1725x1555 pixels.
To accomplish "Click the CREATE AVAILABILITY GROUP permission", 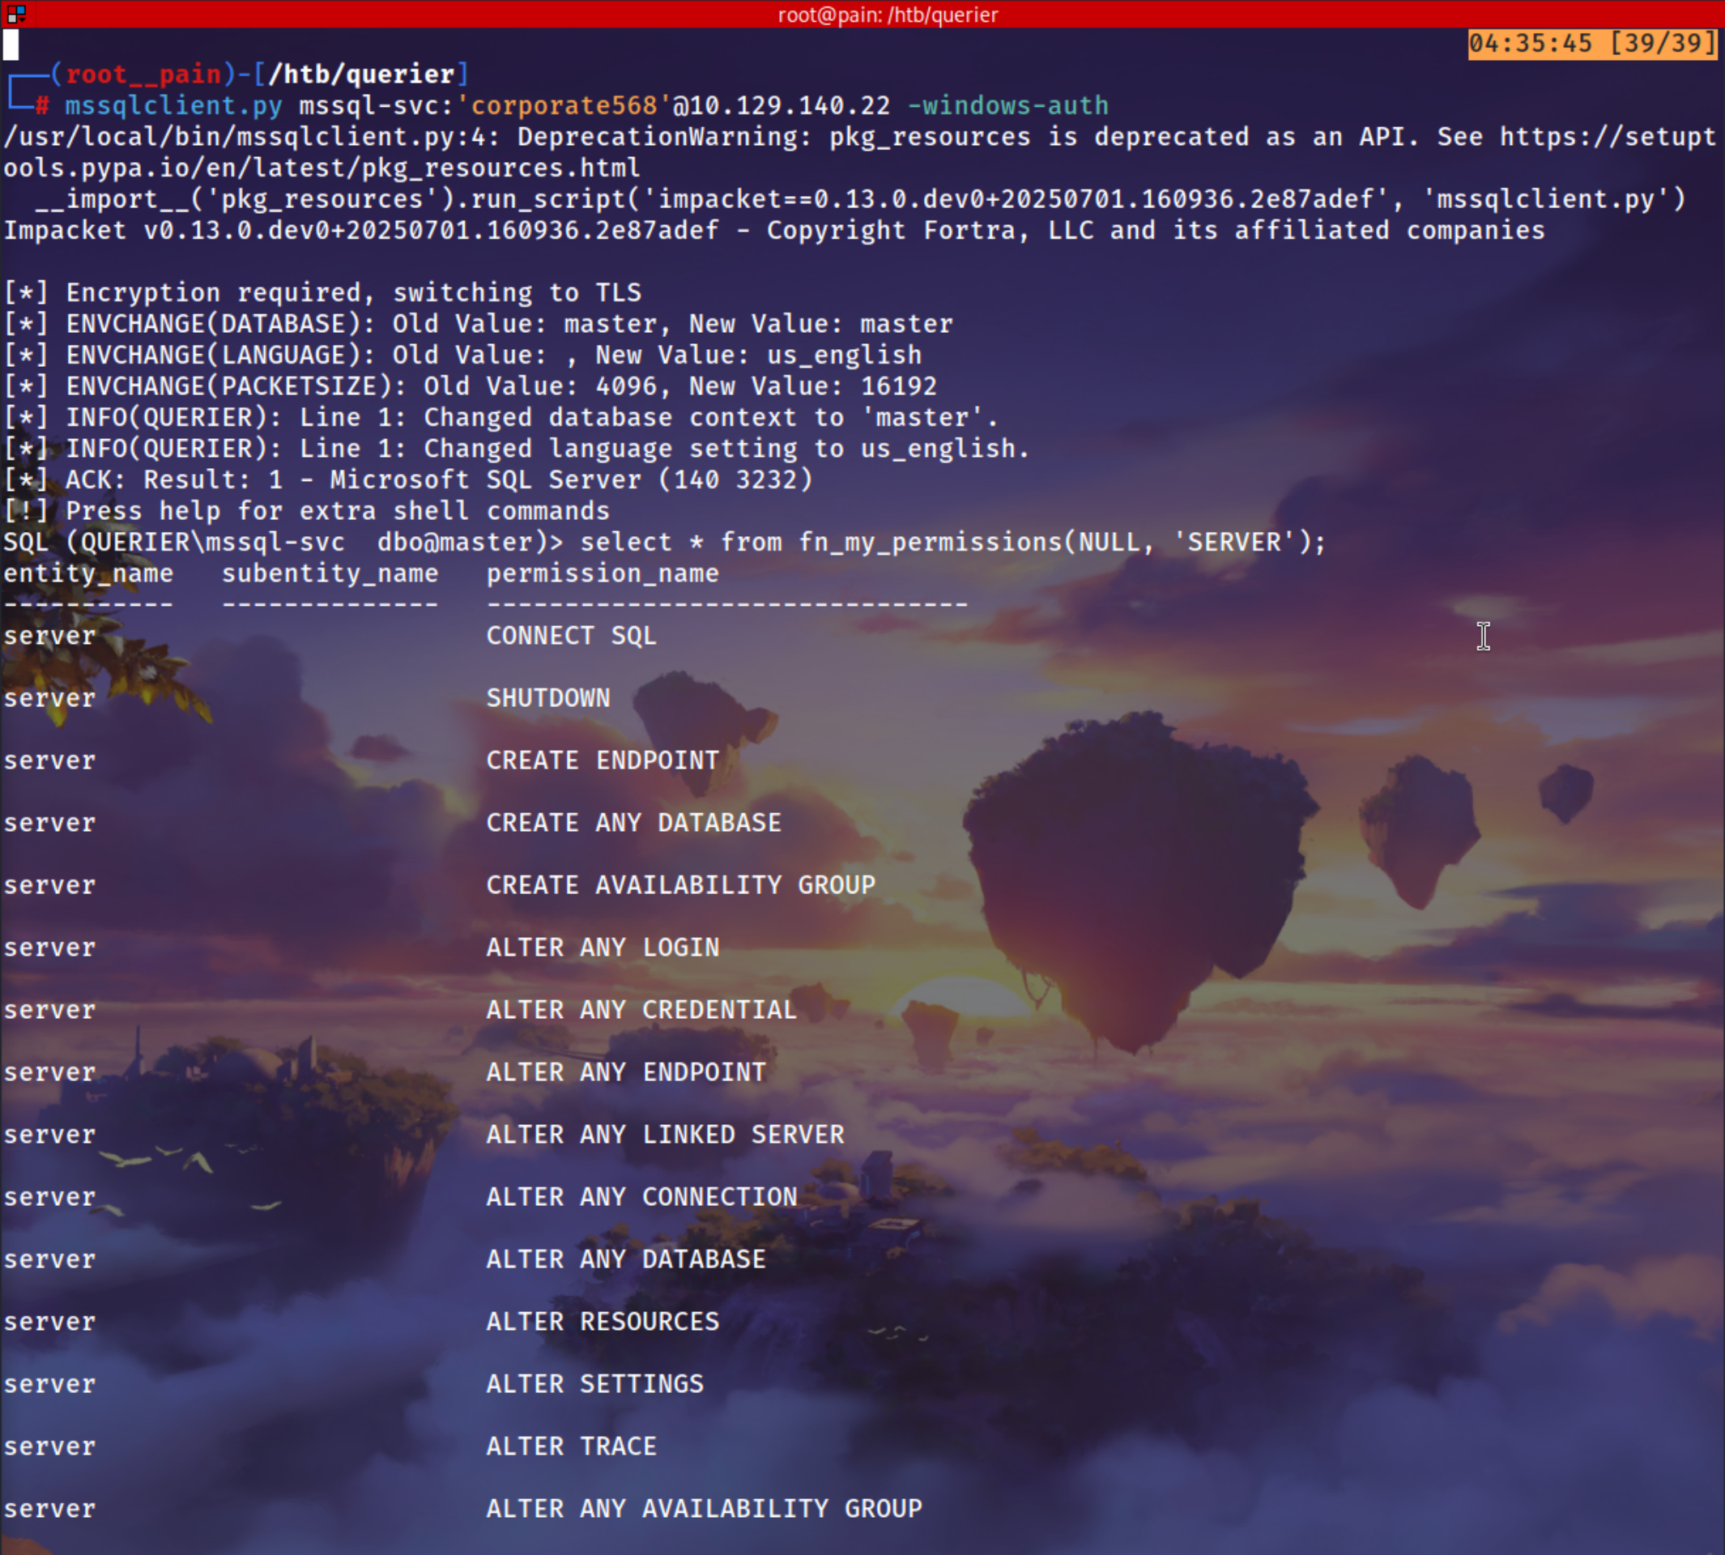I will tap(680, 885).
